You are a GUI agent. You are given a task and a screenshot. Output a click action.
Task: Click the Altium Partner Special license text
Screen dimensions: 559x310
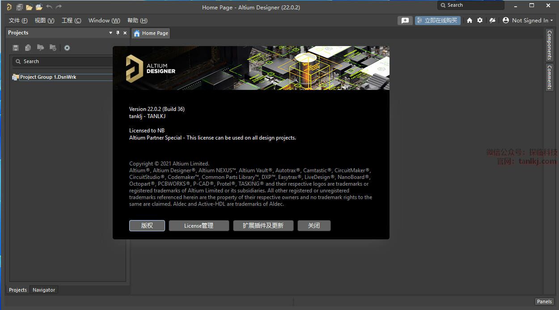point(213,138)
